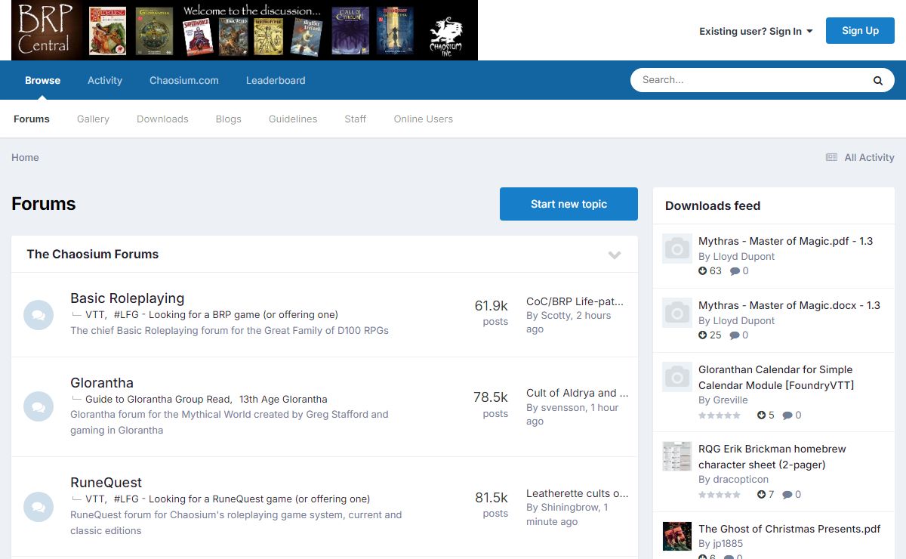The image size is (906, 559).
Task: Click download count icon for Master of Magic.docx
Action: pos(703,335)
